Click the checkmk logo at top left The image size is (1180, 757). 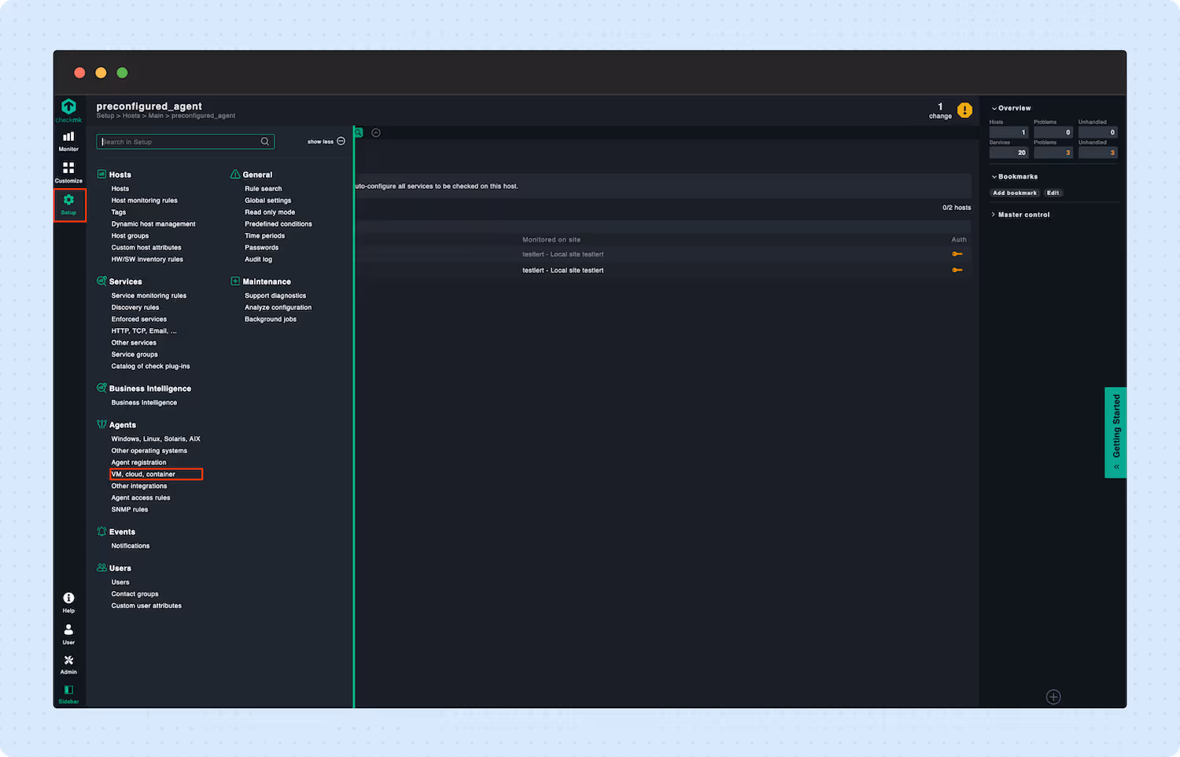click(x=68, y=109)
